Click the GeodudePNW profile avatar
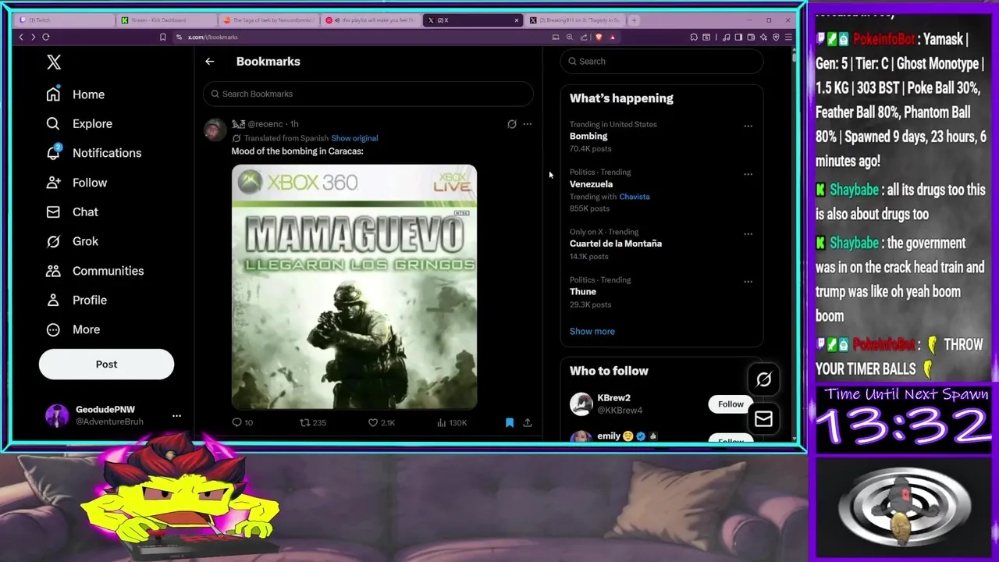 tap(57, 415)
